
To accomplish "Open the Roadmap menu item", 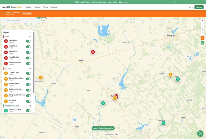I will pyautogui.click(x=54, y=7).
